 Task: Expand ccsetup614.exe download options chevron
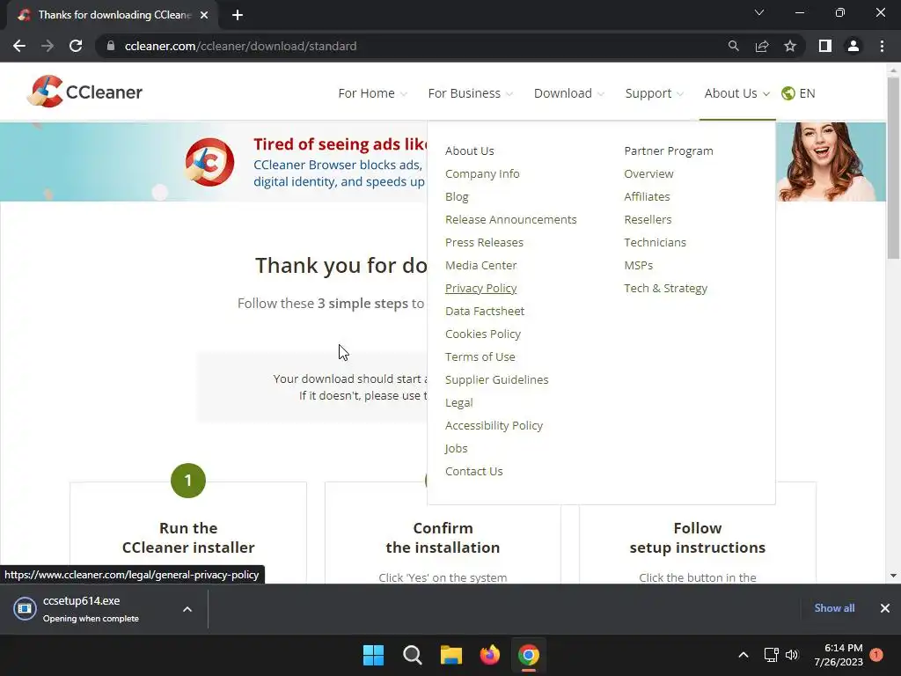point(187,609)
